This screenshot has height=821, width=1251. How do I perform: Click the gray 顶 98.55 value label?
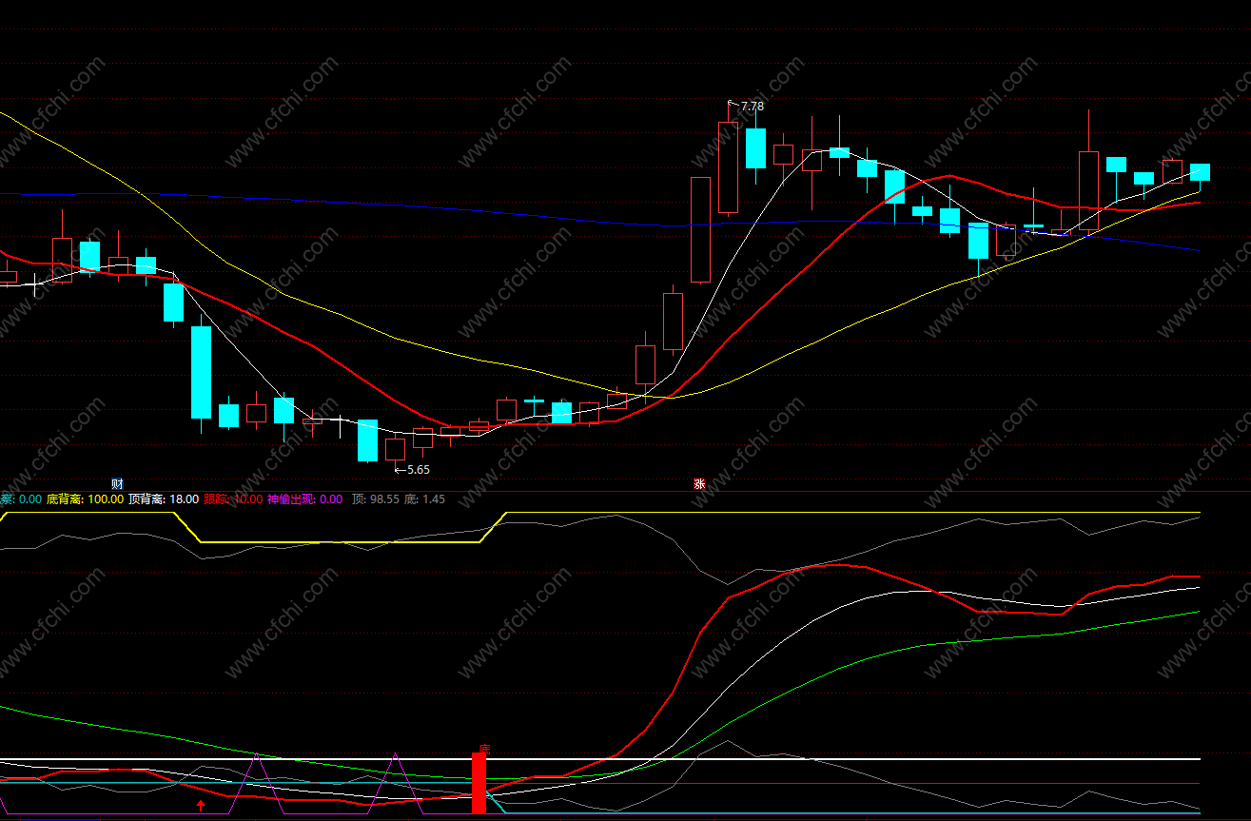(376, 498)
